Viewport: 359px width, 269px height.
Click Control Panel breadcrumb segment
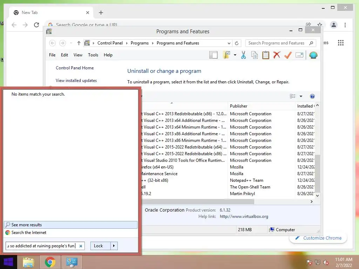coord(110,43)
